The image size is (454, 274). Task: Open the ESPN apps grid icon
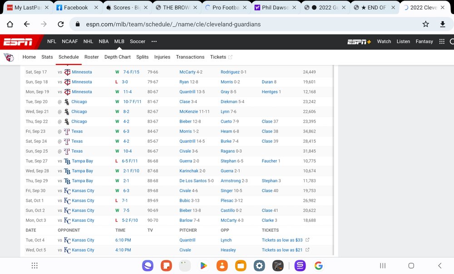click(442, 41)
